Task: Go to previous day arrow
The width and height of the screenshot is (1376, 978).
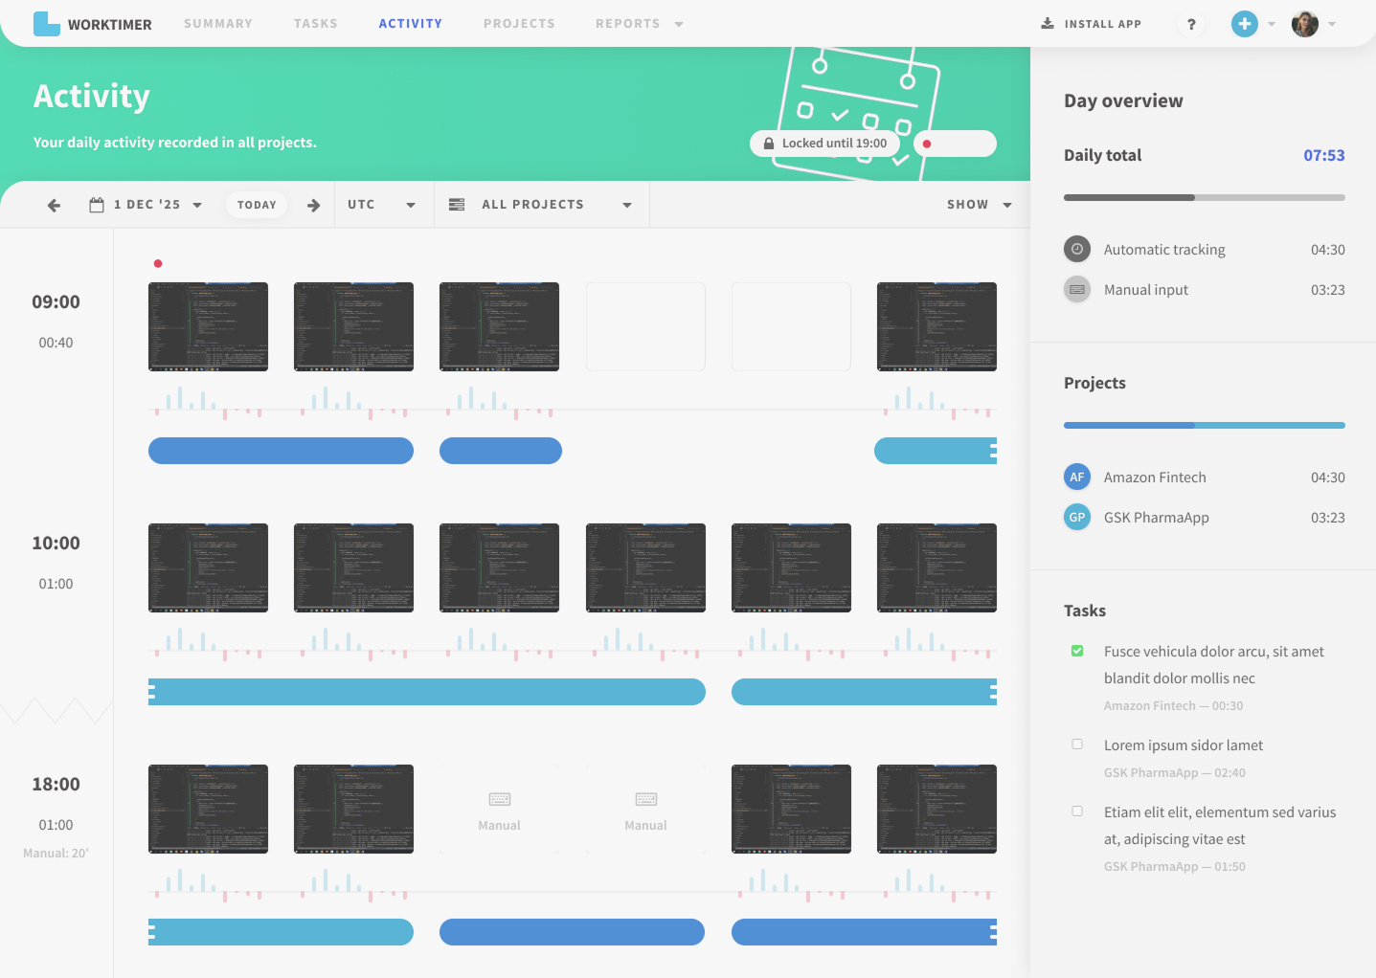Action: pyautogui.click(x=54, y=205)
